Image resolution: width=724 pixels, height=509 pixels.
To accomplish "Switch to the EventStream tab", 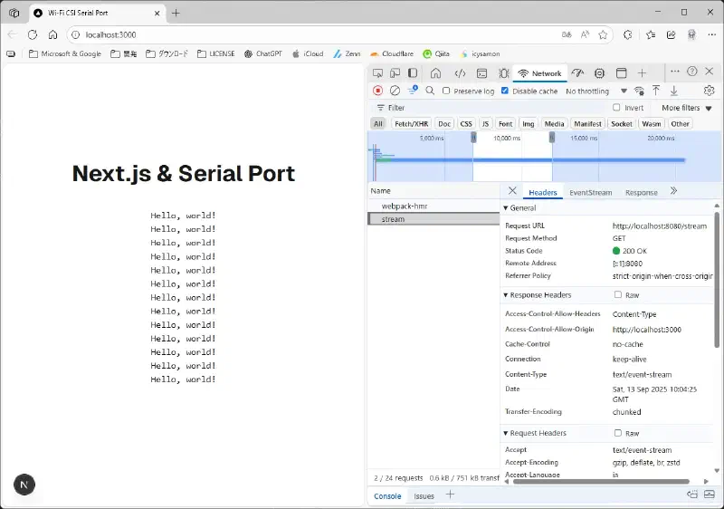I will 591,192.
